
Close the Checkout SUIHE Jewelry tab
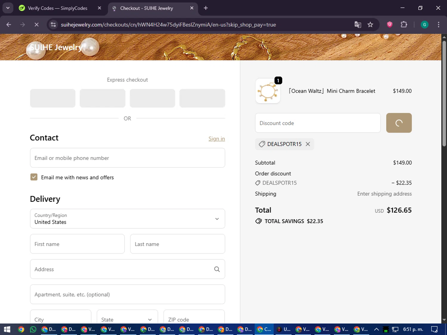click(192, 8)
